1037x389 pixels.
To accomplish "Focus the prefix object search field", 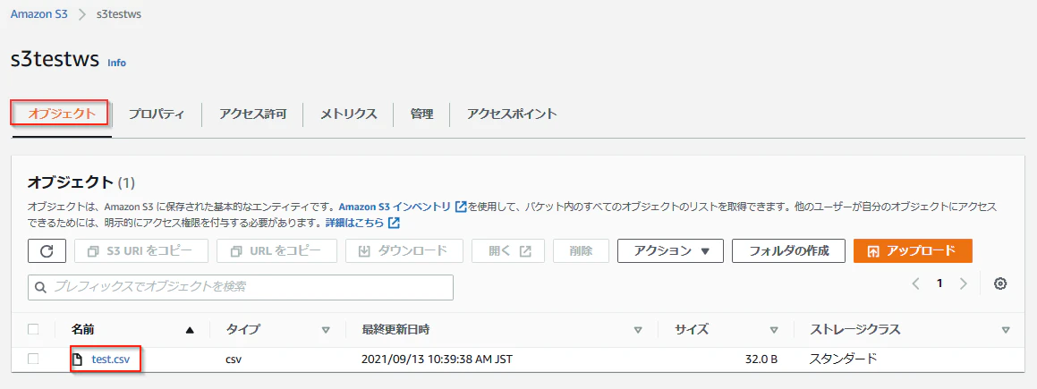I will point(241,287).
